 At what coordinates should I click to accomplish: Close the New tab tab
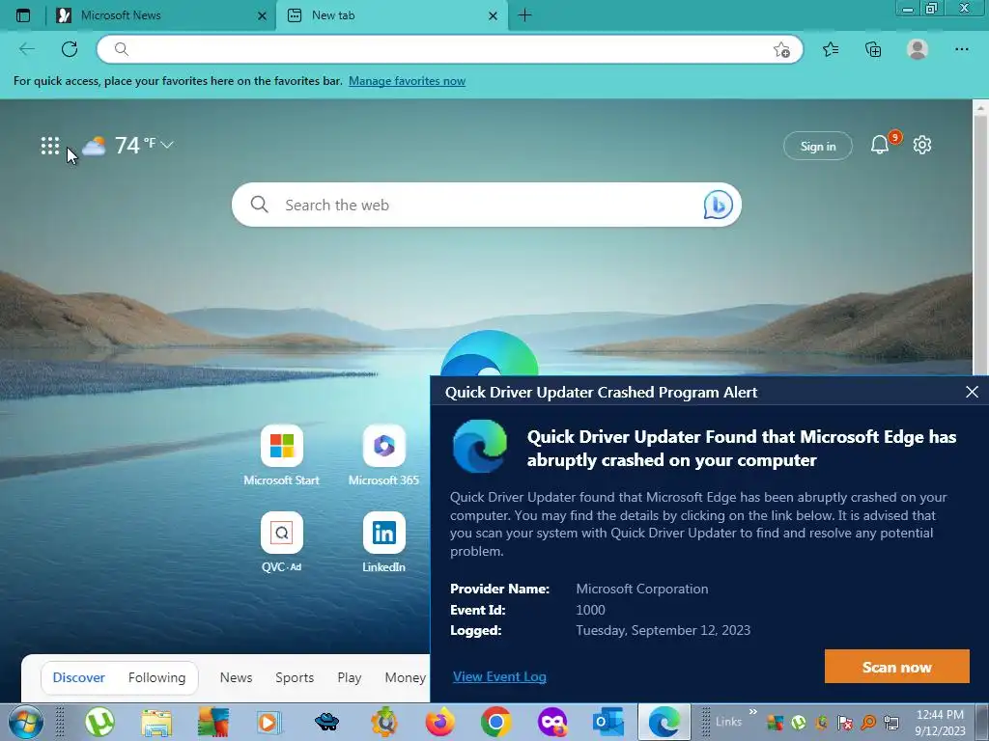(x=494, y=16)
